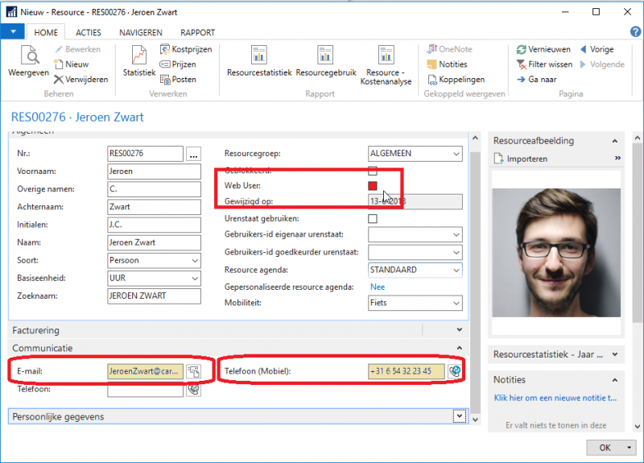Switch to the RAPPORT ribbon tab
The height and width of the screenshot is (463, 644).
click(197, 32)
